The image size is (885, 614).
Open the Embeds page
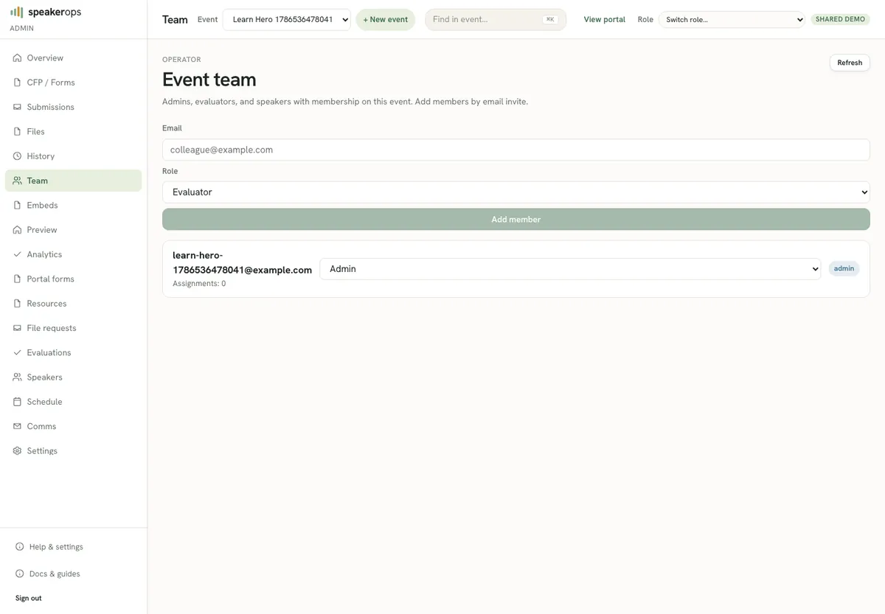(73, 205)
